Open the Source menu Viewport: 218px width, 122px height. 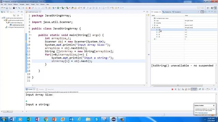10,4
